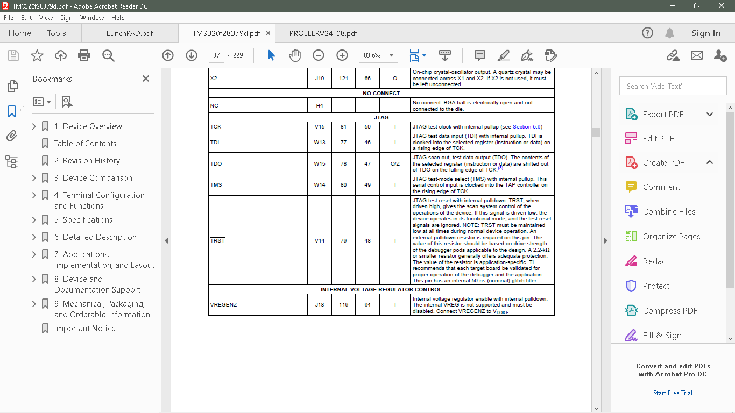735x413 pixels.
Task: Click the Sign In button
Action: (705, 33)
